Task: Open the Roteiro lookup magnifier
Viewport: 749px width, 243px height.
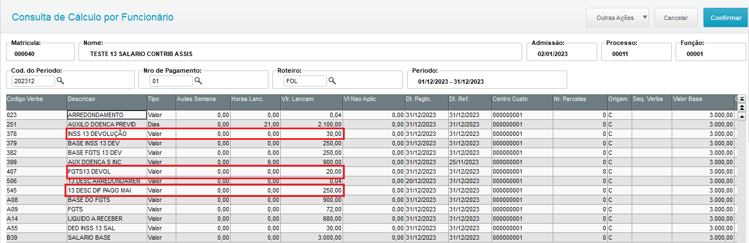Action: pyautogui.click(x=332, y=81)
